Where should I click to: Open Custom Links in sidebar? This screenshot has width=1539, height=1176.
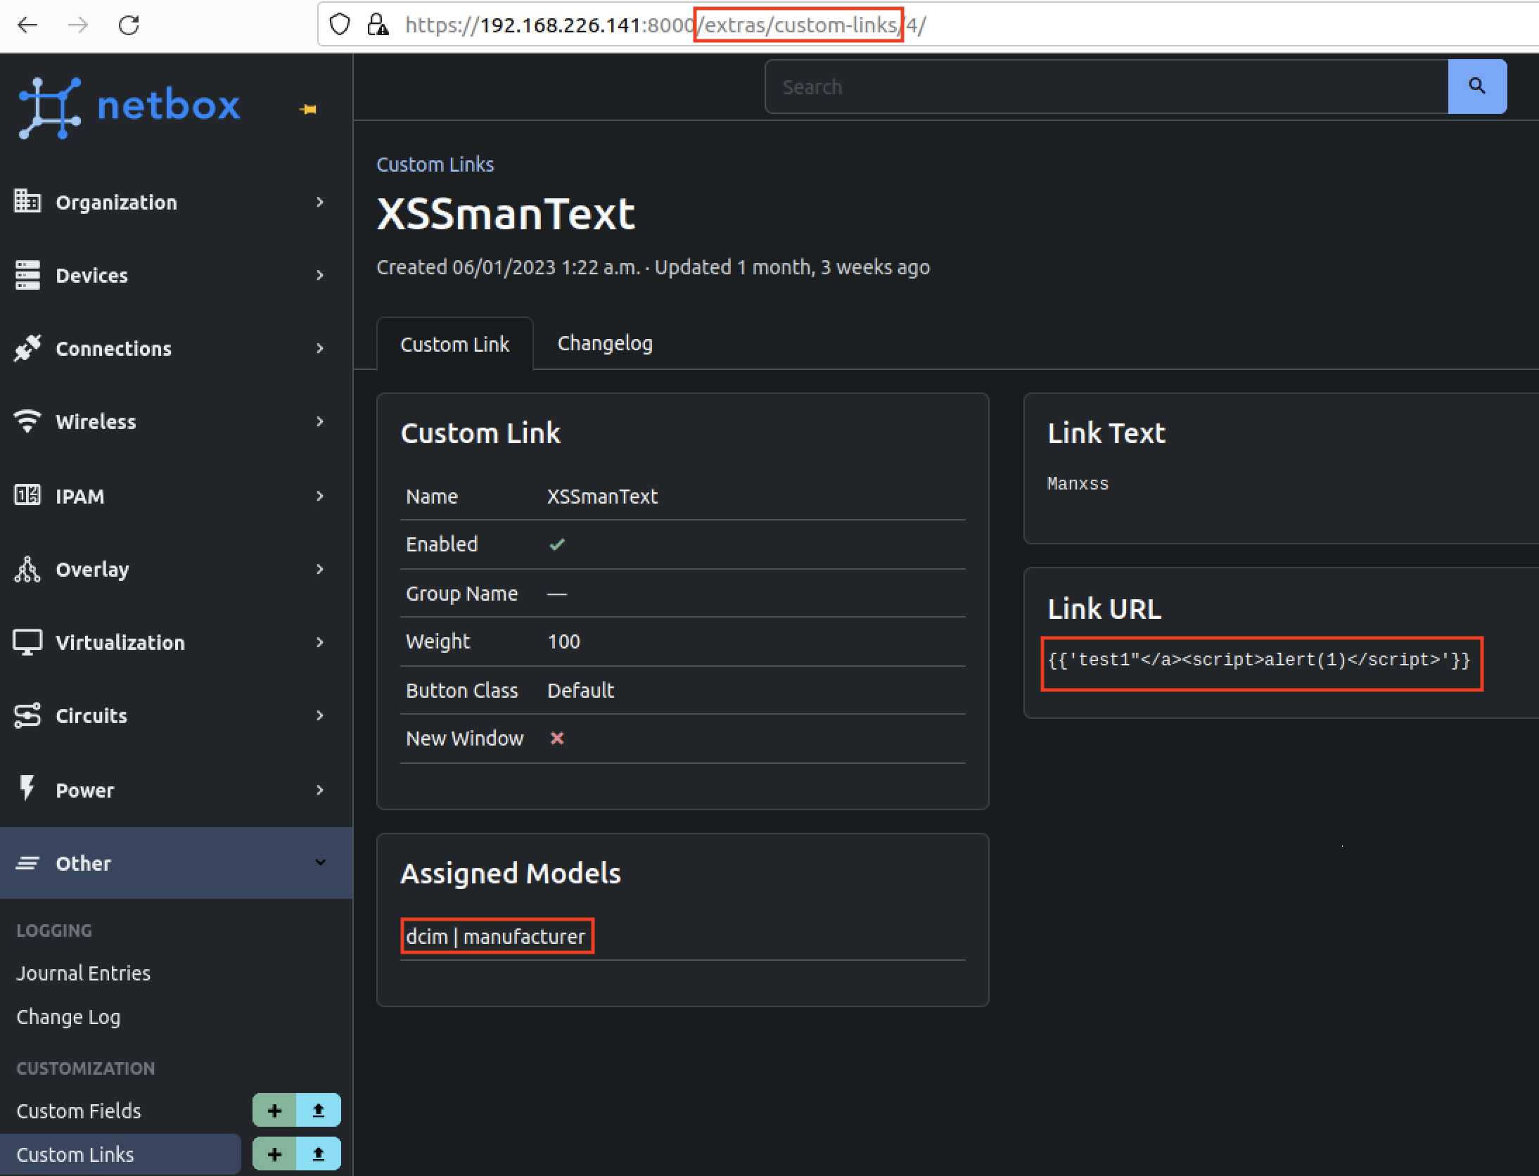point(75,1154)
